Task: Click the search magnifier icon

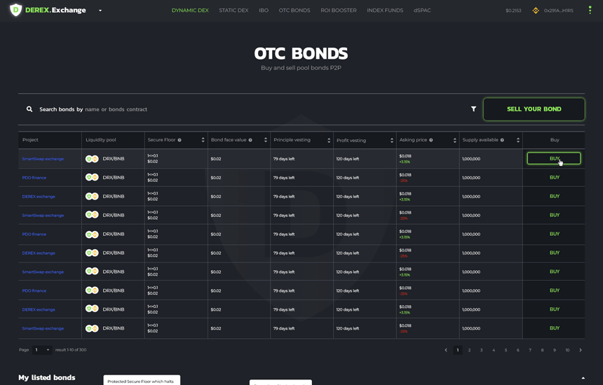Action: tap(29, 109)
